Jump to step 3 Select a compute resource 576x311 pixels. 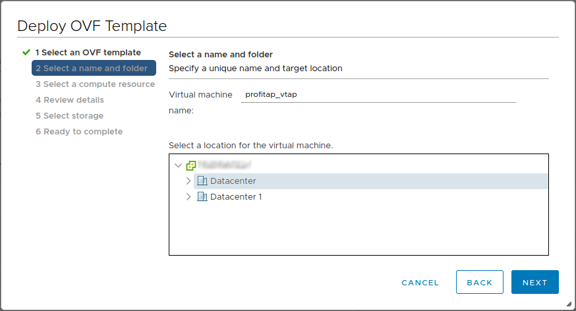pyautogui.click(x=95, y=84)
